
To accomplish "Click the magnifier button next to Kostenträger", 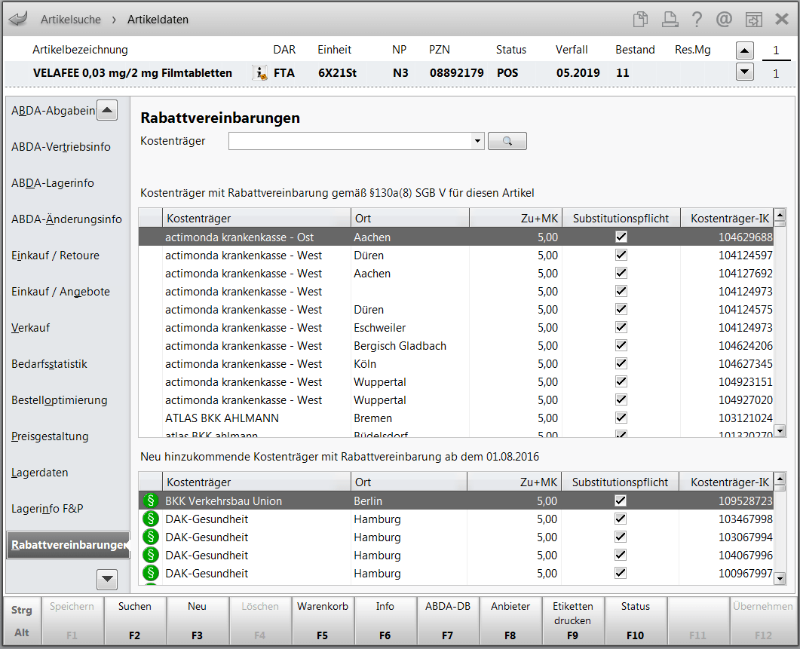I will [507, 141].
